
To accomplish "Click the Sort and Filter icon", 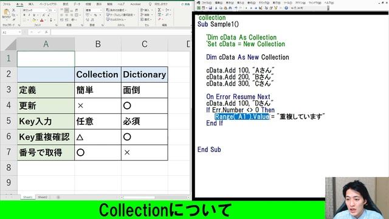I will pos(167,10).
